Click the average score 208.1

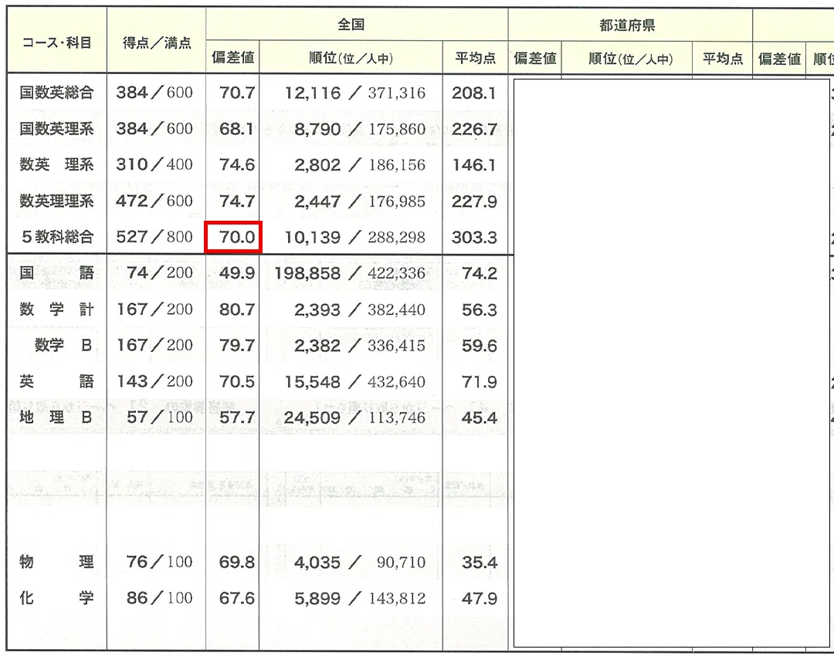(x=474, y=93)
